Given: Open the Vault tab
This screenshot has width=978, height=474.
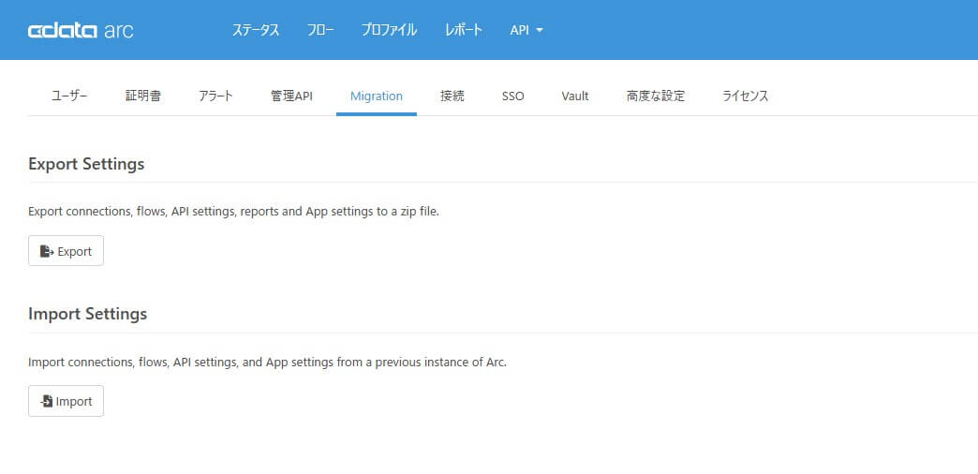Looking at the screenshot, I should [575, 96].
